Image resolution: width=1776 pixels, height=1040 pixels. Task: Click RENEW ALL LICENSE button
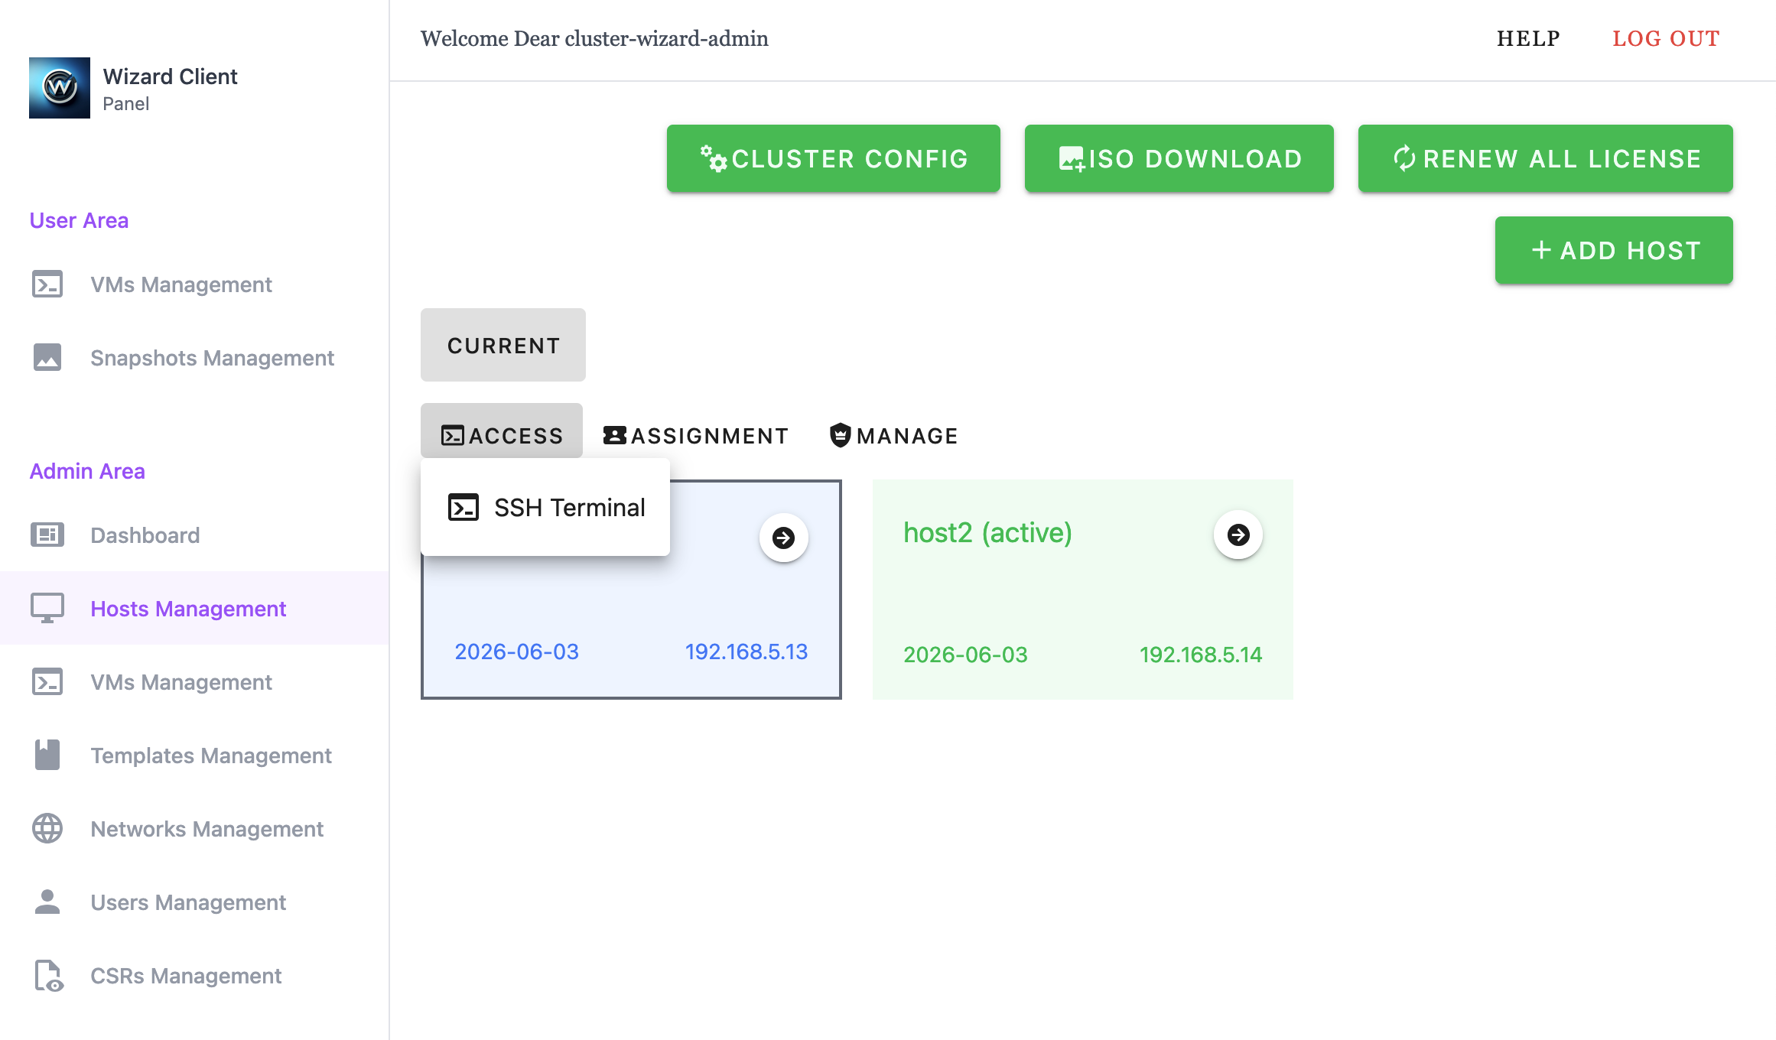coord(1545,158)
